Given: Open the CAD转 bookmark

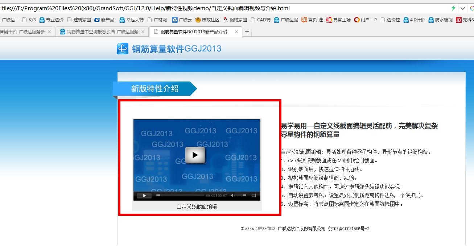Looking at the screenshot, I should (260, 20).
